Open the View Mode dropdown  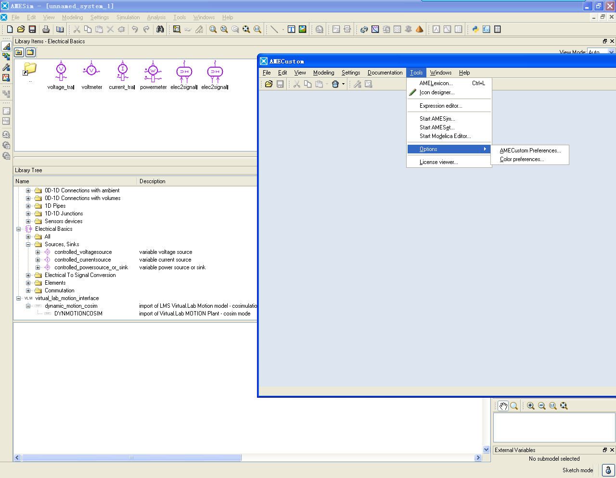pyautogui.click(x=611, y=52)
